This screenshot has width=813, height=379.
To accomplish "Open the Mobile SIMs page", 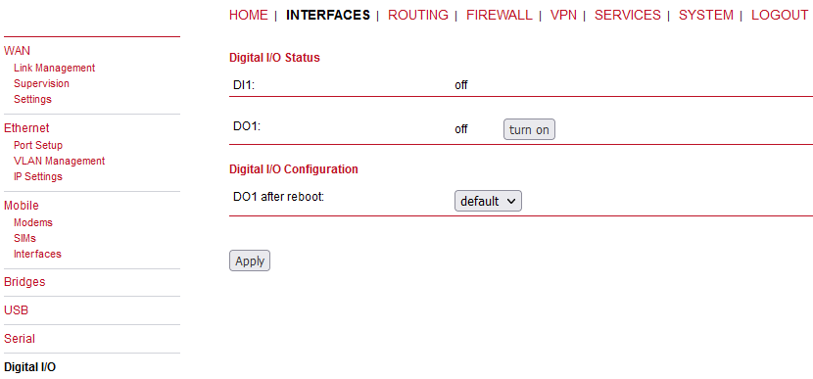I will tap(24, 238).
